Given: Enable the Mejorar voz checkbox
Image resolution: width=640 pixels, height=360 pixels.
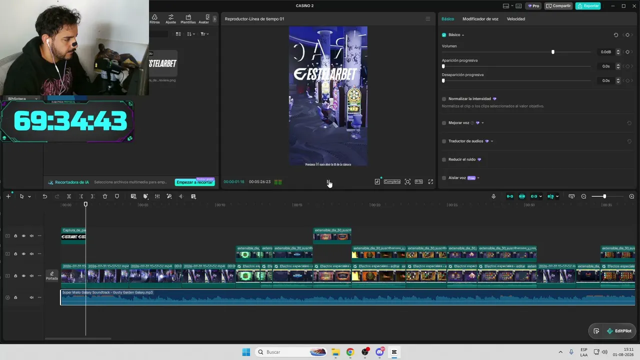Looking at the screenshot, I should 444,123.
